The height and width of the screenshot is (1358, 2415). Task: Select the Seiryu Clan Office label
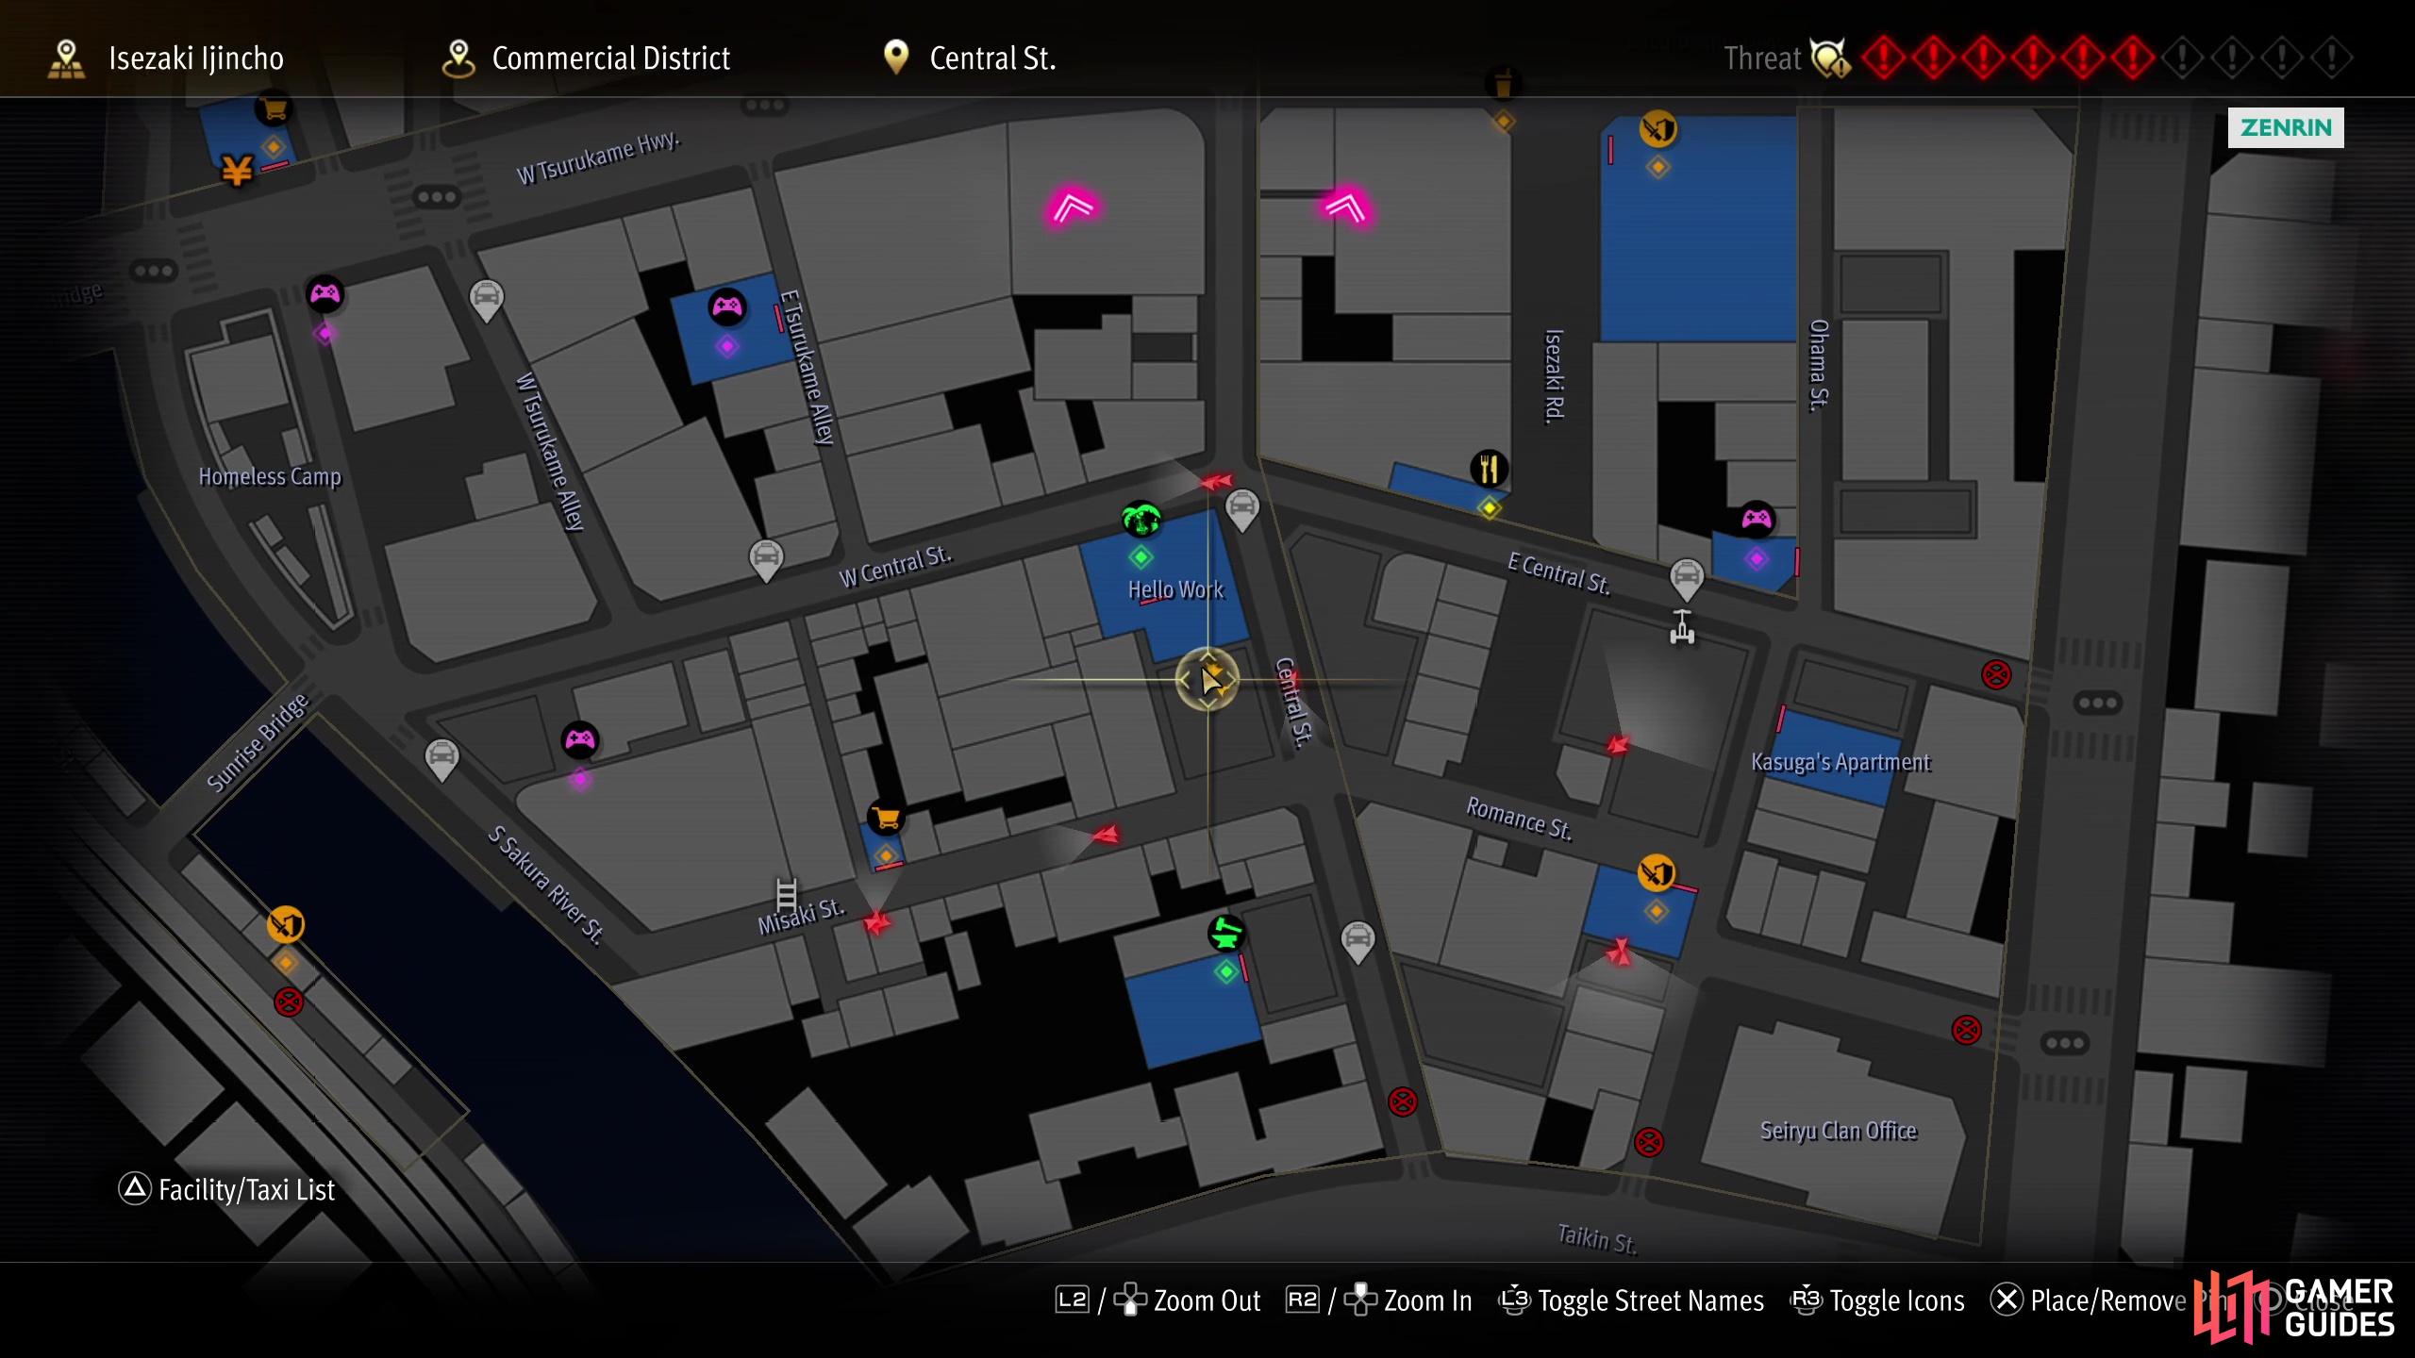click(x=1839, y=1131)
